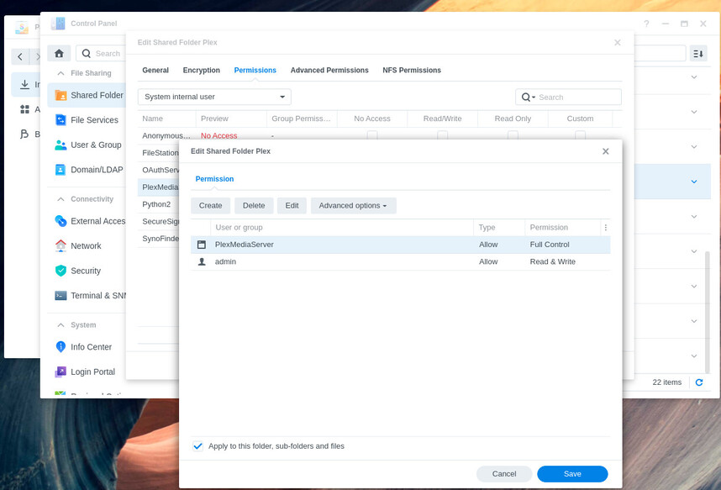Viewport: 721px width, 490px height.
Task: Click the Edit button
Action: [292, 206]
